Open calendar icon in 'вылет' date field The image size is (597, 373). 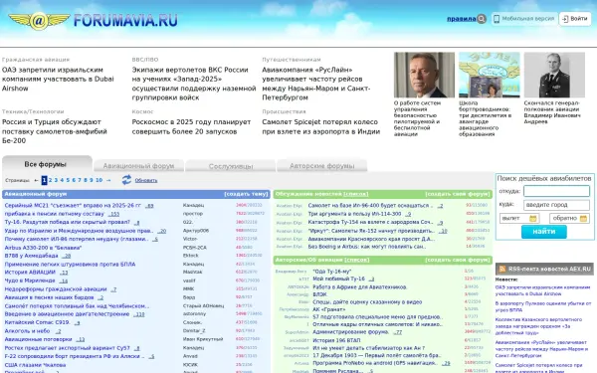[x=533, y=219]
